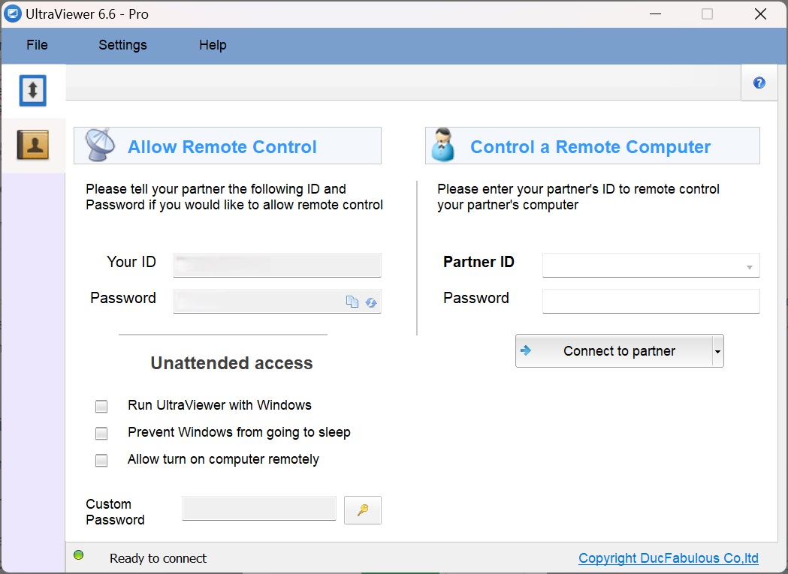The height and width of the screenshot is (574, 788).
Task: Enable Allow turn on computer remotely
Action: [101, 460]
